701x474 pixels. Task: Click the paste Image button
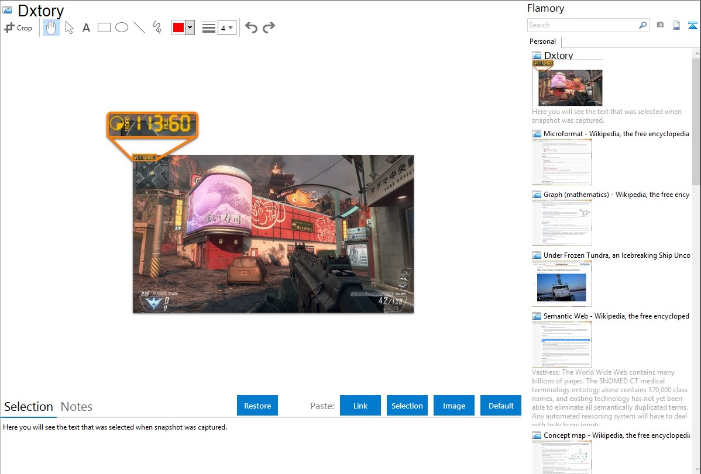click(x=453, y=406)
